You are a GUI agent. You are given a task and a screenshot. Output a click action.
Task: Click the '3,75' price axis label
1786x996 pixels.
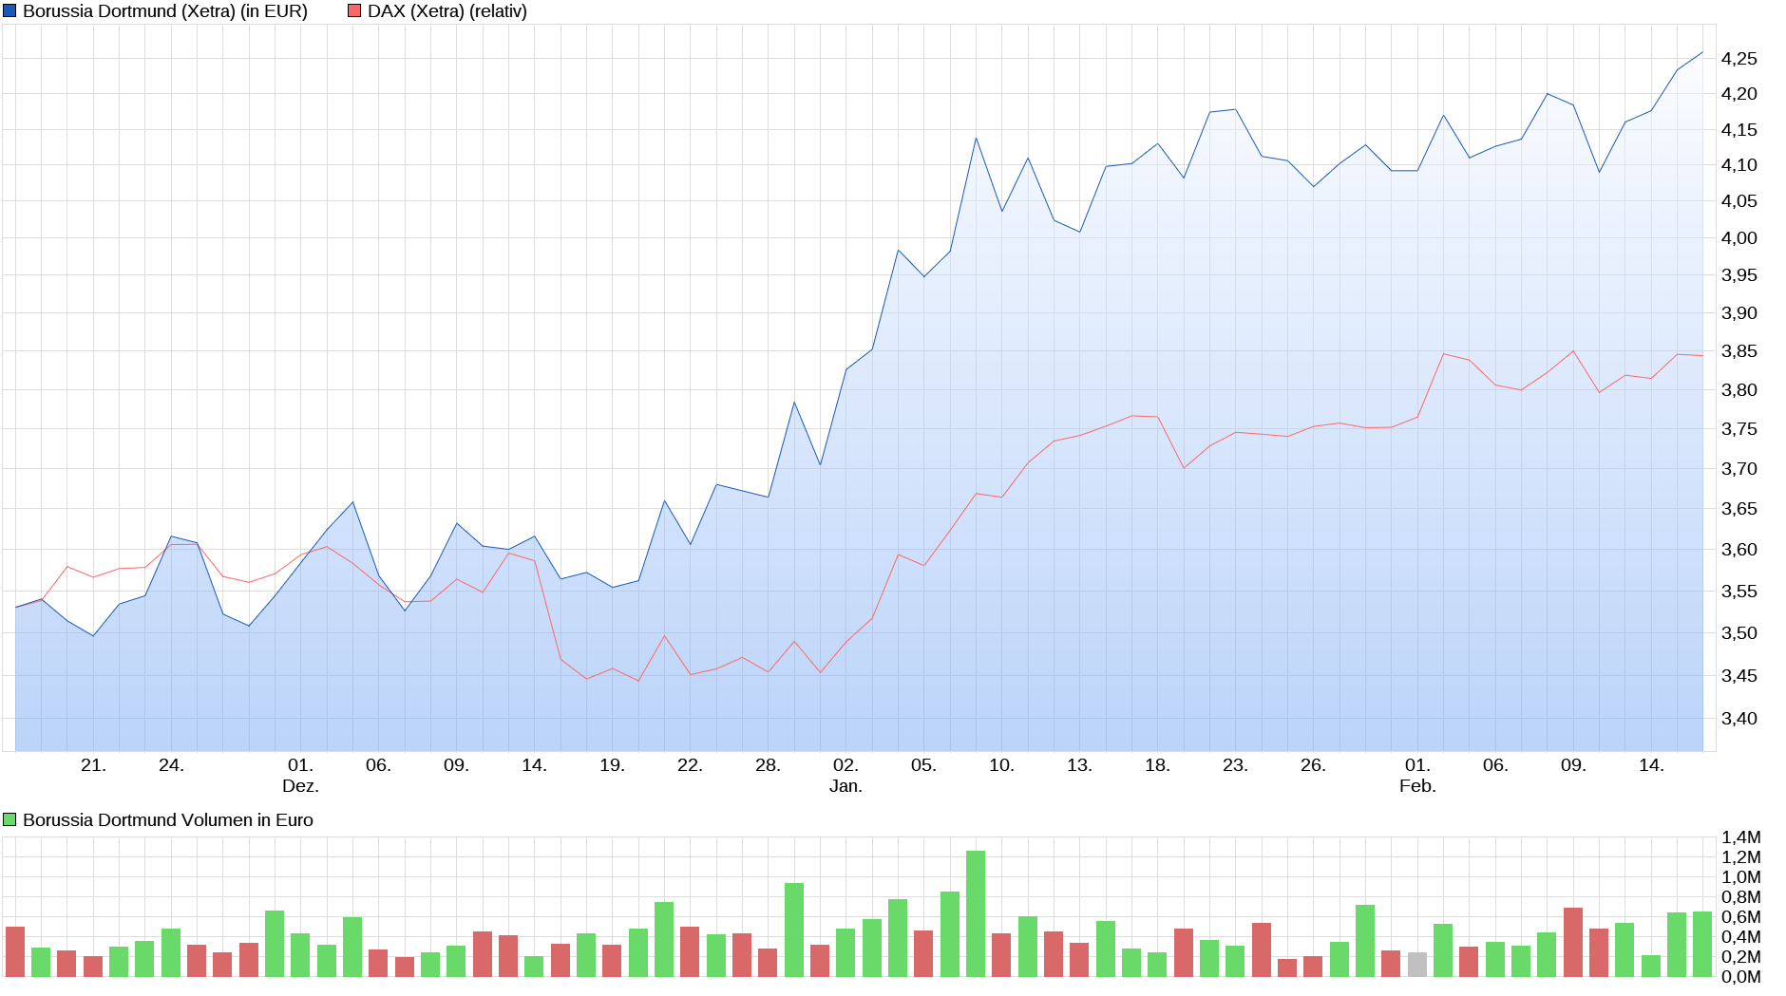pyautogui.click(x=1739, y=429)
